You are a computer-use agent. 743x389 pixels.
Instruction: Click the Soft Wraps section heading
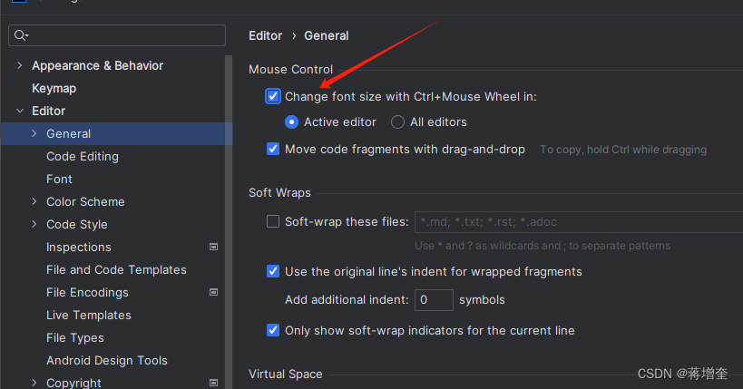coord(279,193)
